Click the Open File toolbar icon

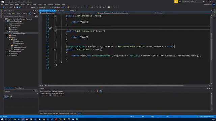[x=15, y=7]
